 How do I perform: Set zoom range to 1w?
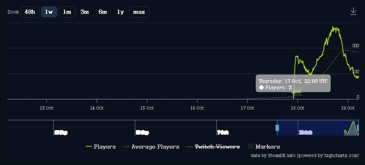click(x=49, y=12)
